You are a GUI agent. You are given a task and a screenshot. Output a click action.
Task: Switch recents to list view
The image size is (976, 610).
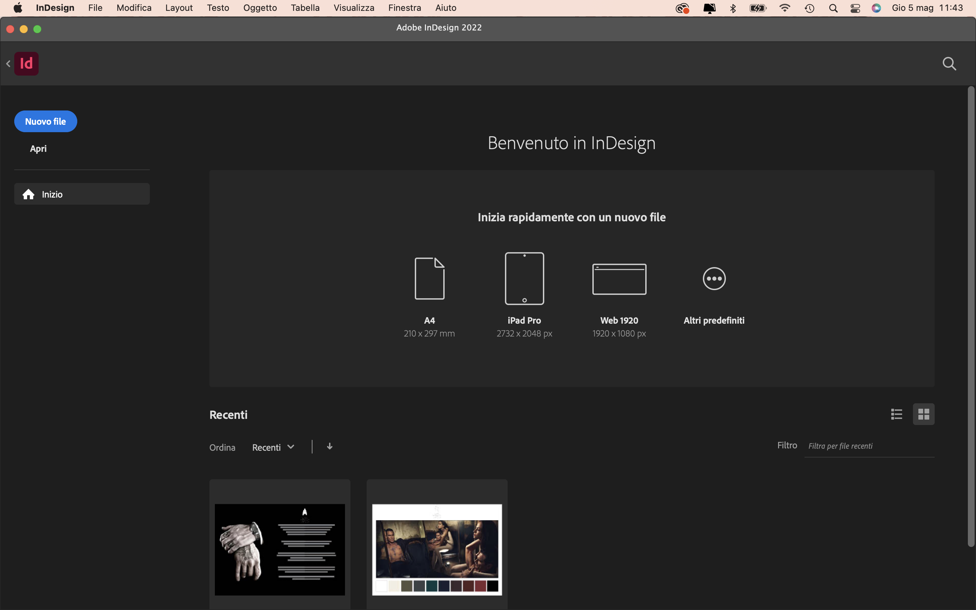[x=897, y=414]
